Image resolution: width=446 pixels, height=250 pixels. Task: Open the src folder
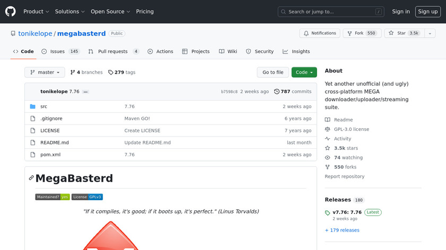[44, 106]
